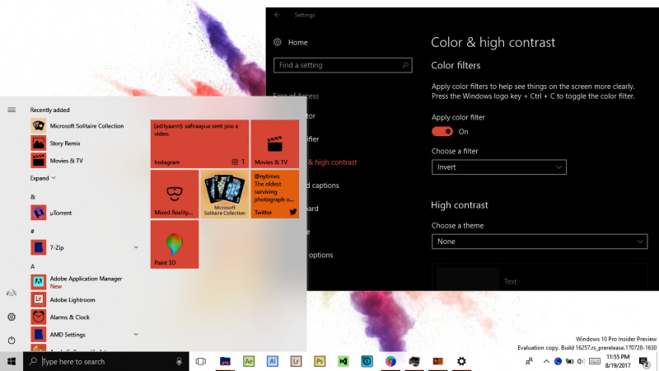This screenshot has height=371, width=659.
Task: Click the taskbar clock and date
Action: (618, 361)
